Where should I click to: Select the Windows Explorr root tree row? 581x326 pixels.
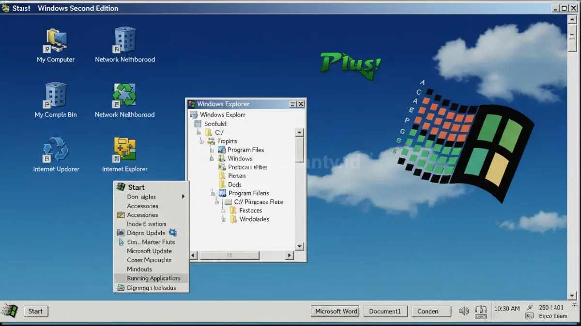tap(218, 115)
